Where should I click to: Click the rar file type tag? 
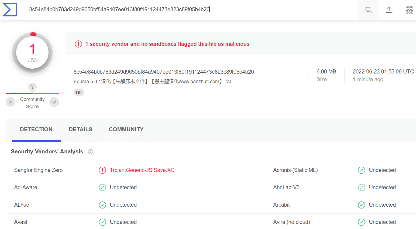click(x=79, y=92)
